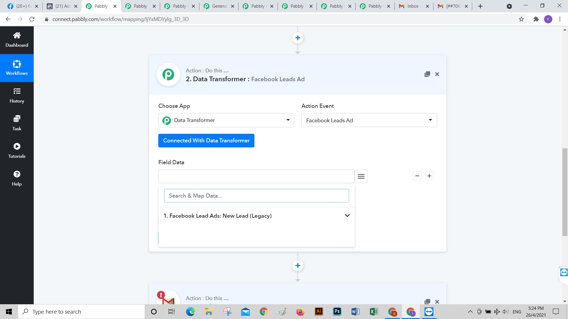
Task: Click the Windows taskbar search box
Action: pyautogui.click(x=81, y=312)
